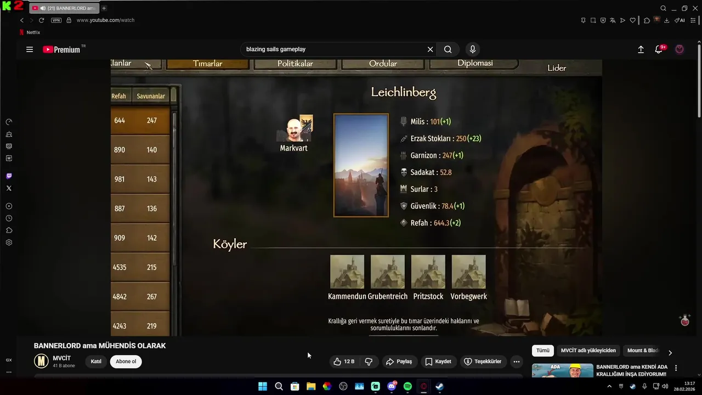Click the YouTube voice search microphone

point(473,49)
